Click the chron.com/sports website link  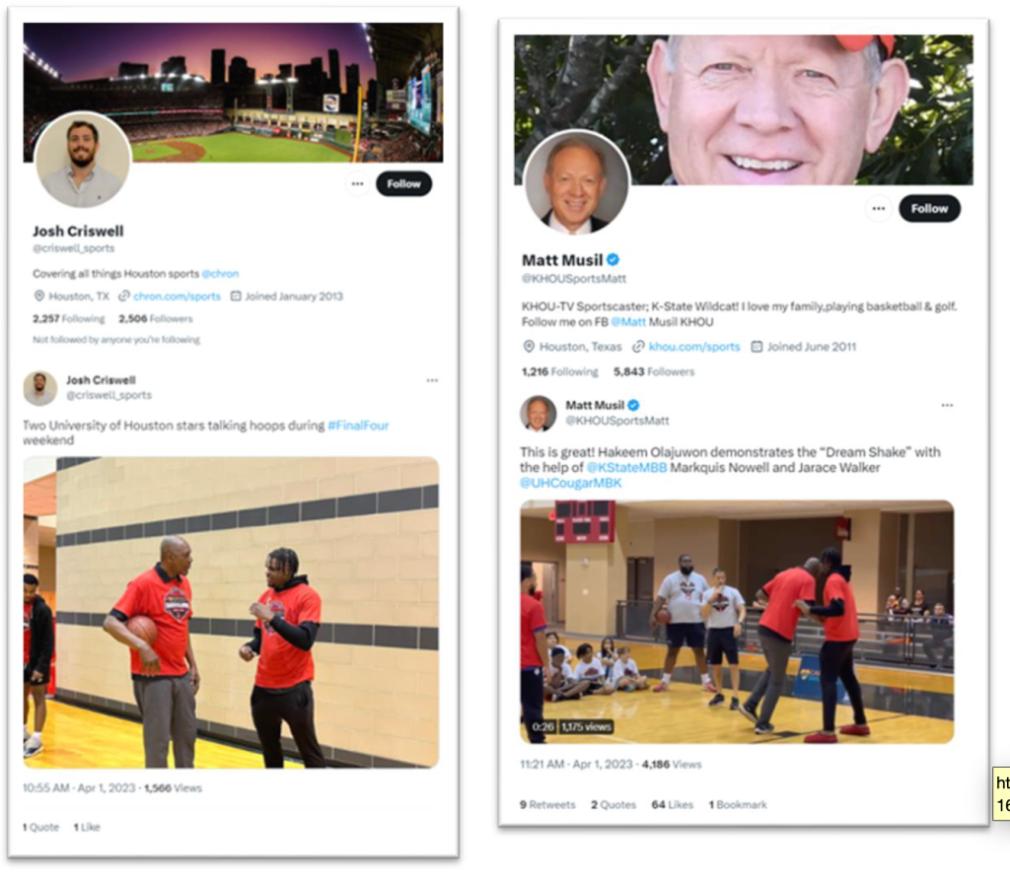pos(177,296)
